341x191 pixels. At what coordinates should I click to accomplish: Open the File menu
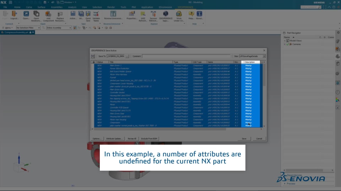pos(5,7)
